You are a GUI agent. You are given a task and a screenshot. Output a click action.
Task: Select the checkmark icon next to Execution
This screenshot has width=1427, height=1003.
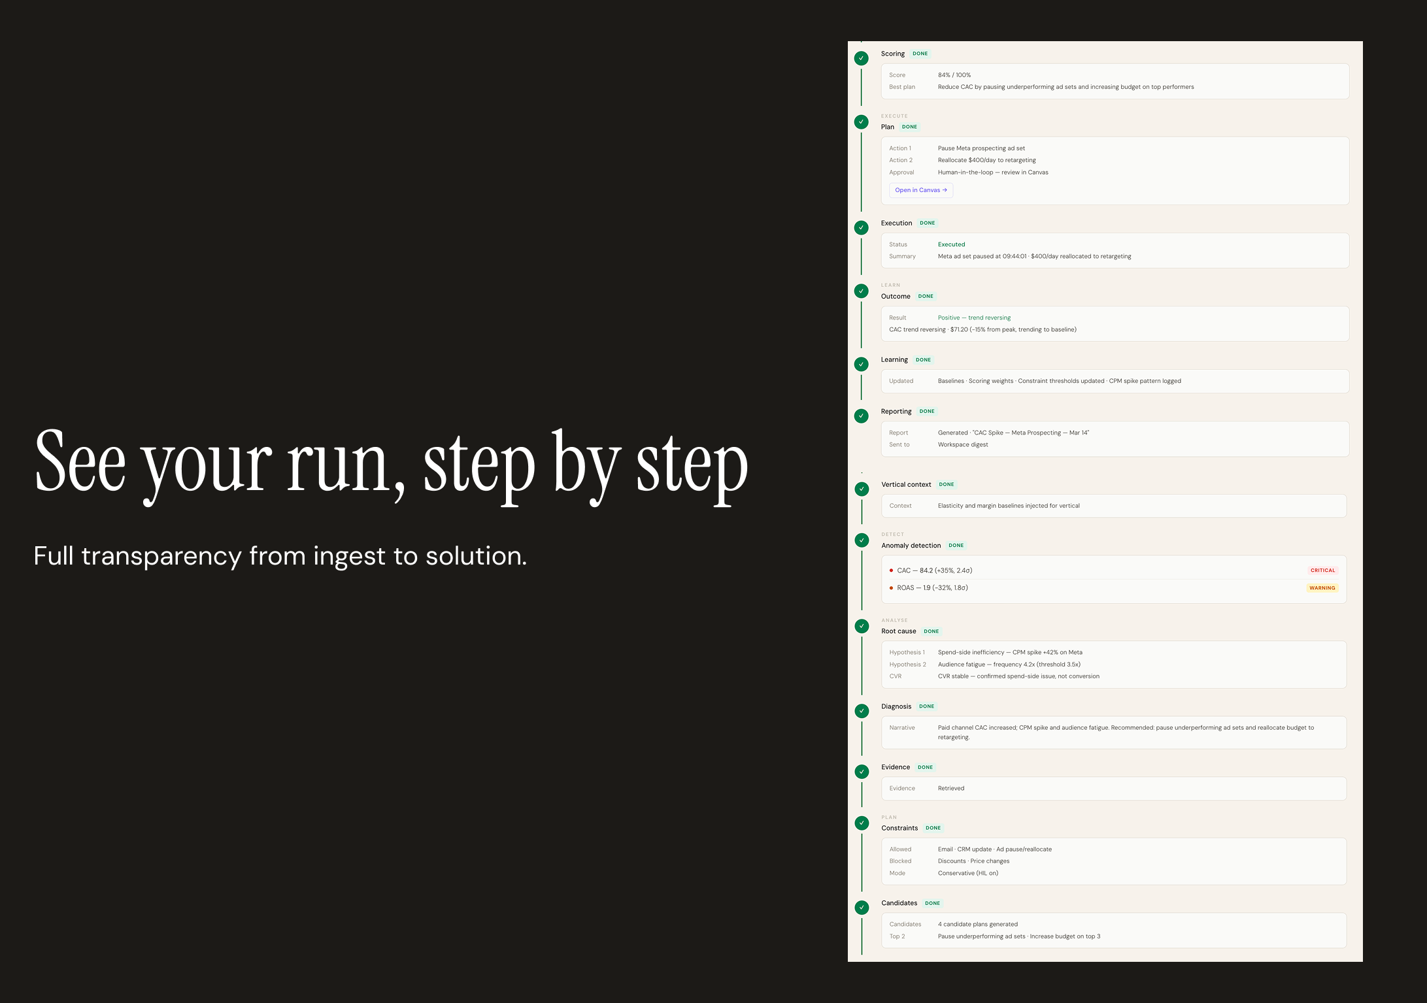[862, 227]
